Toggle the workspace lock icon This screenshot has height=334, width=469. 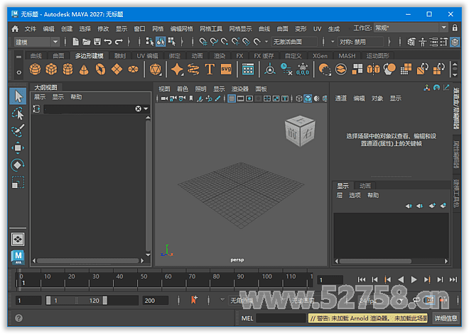point(455,28)
